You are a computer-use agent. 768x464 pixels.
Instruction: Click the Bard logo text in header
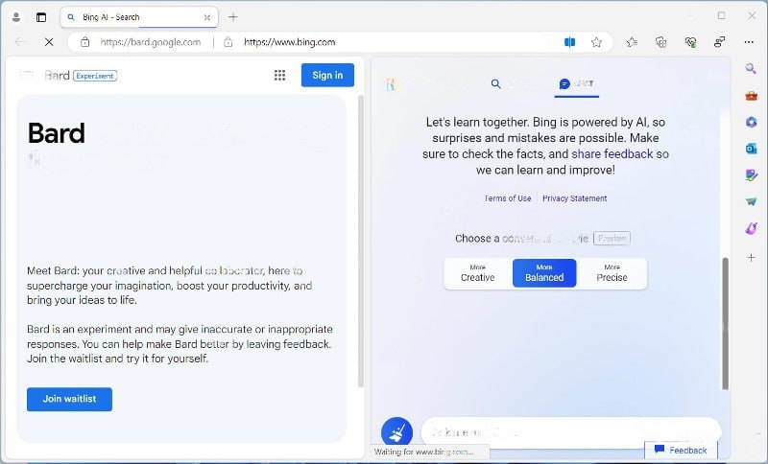point(57,76)
